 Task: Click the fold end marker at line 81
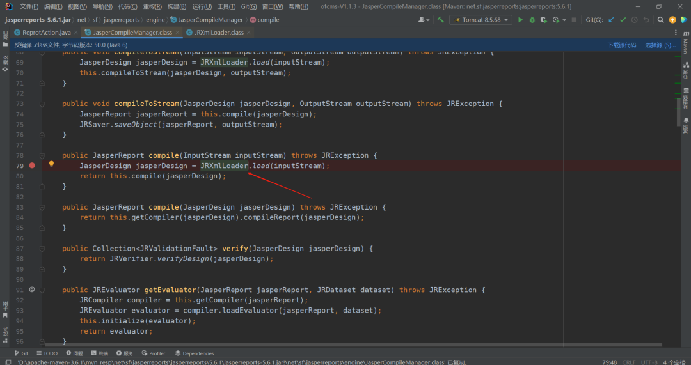tap(42, 186)
